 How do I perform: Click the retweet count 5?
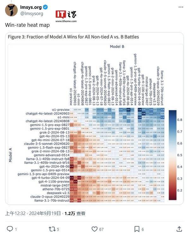pyautogui.click(x=58, y=229)
